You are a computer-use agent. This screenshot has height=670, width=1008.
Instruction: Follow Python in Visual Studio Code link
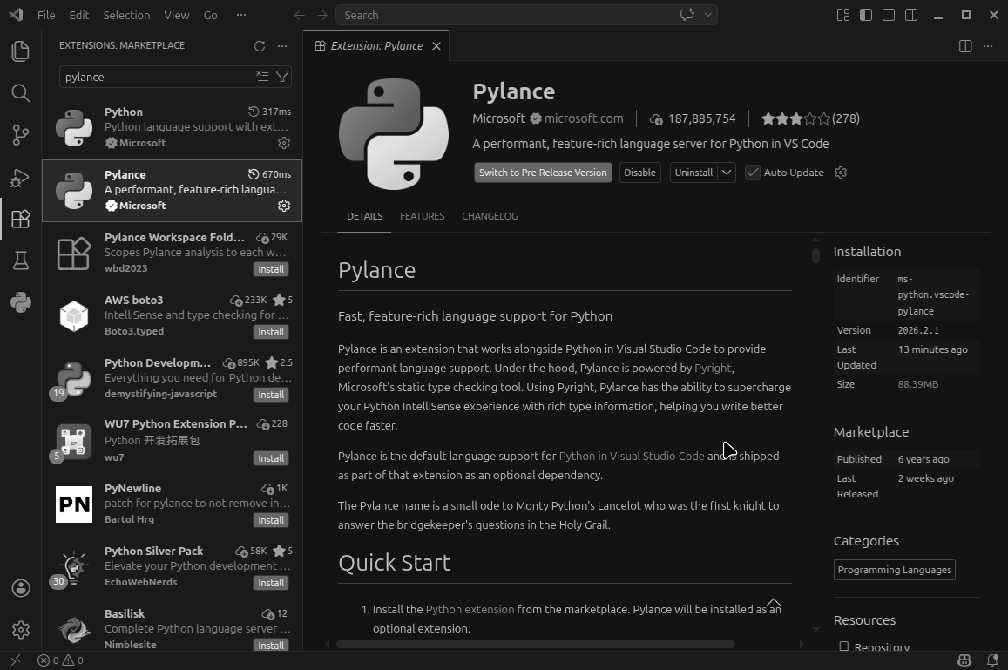[x=632, y=456]
